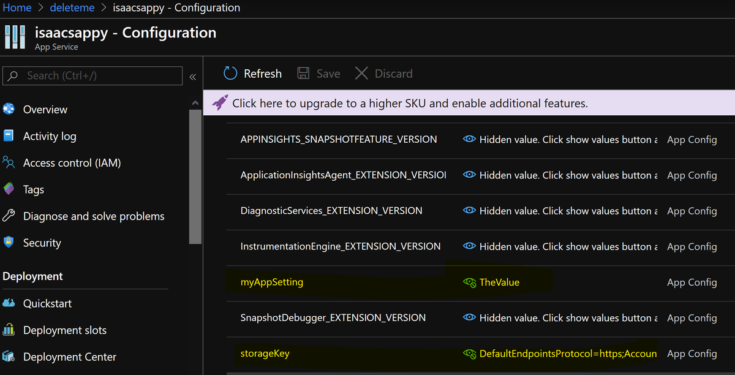This screenshot has width=735, height=375.
Task: Click TheValue text in myAppSetting row
Action: pyautogui.click(x=499, y=282)
